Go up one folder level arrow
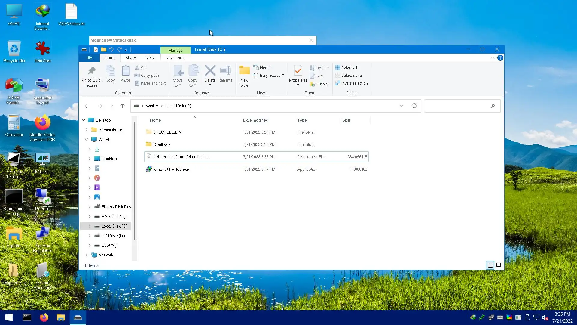 coord(122,106)
